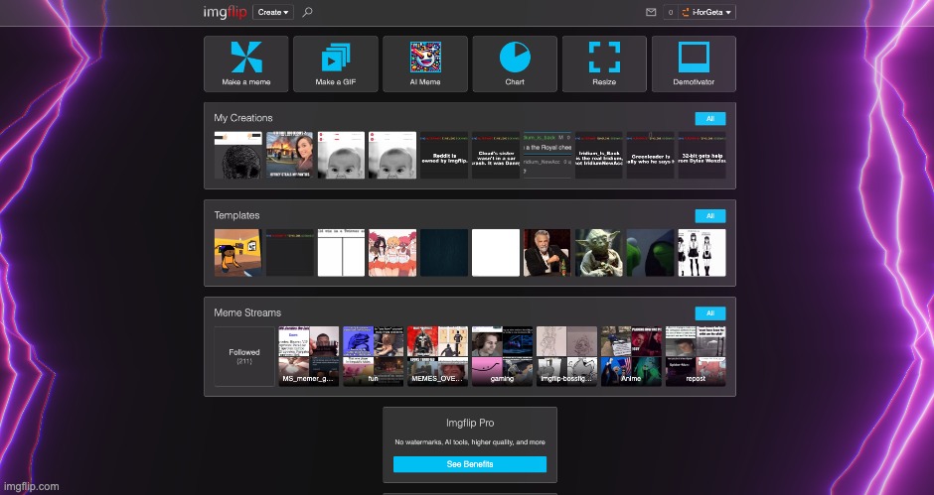View All in My Creations
The image size is (934, 495).
coord(710,118)
